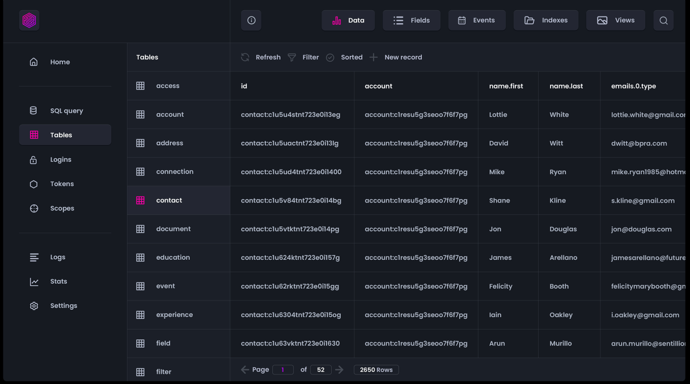The width and height of the screenshot is (690, 384).
Task: Click the search magnifier icon
Action: (x=663, y=20)
